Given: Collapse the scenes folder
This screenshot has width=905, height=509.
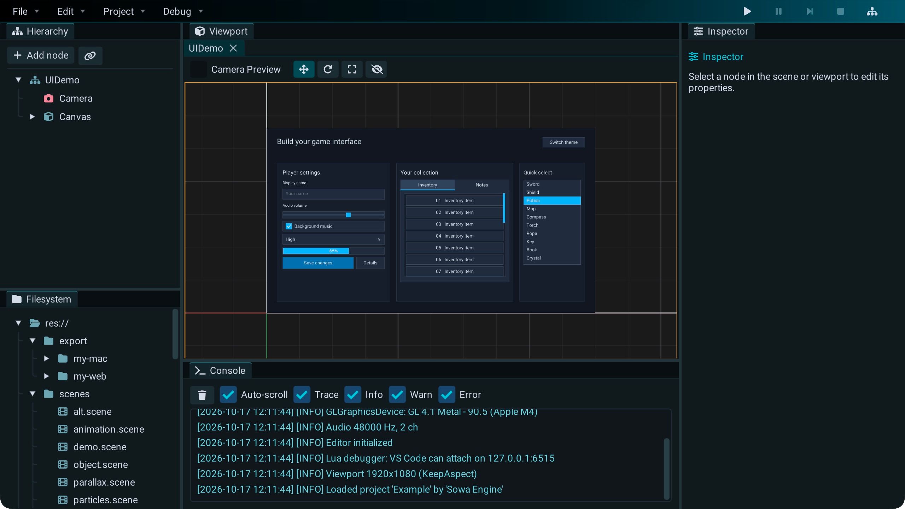Looking at the screenshot, I should [x=33, y=394].
